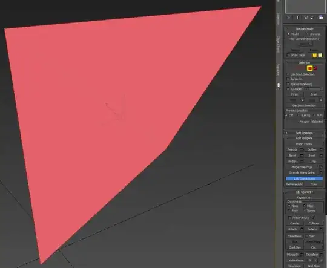Adjust By Angle spinner arrows
Image resolution: width=327 pixels, height=268 pixels.
tap(322, 89)
